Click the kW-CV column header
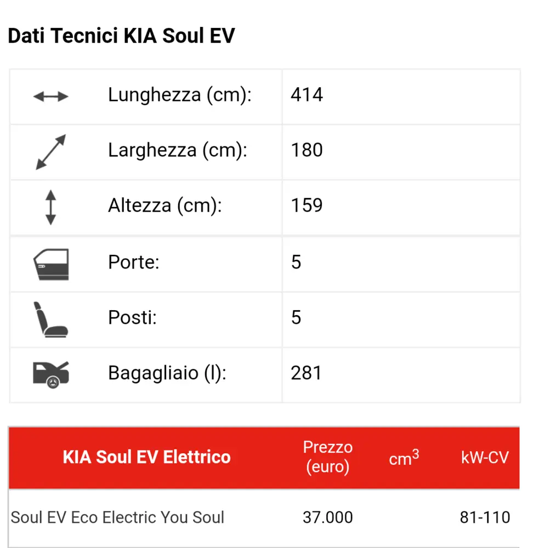The height and width of the screenshot is (548, 539). 485,458
